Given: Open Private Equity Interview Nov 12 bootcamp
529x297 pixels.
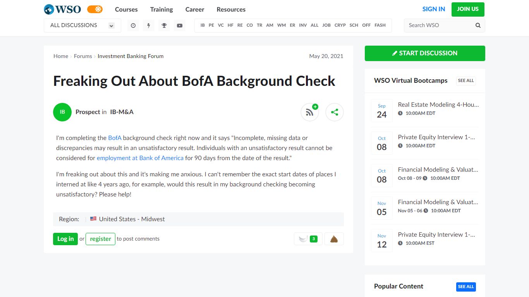Looking at the screenshot, I should click(437, 234).
